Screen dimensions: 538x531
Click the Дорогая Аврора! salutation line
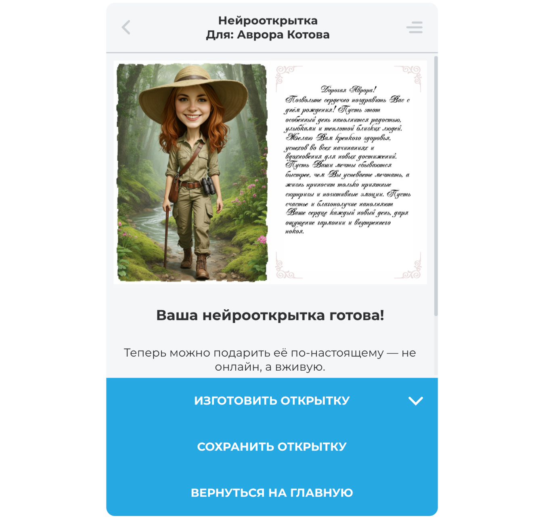[x=348, y=90]
